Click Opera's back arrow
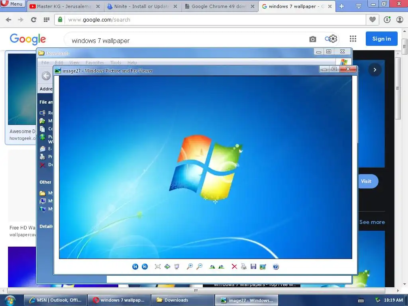408x306 pixels. click(8, 20)
